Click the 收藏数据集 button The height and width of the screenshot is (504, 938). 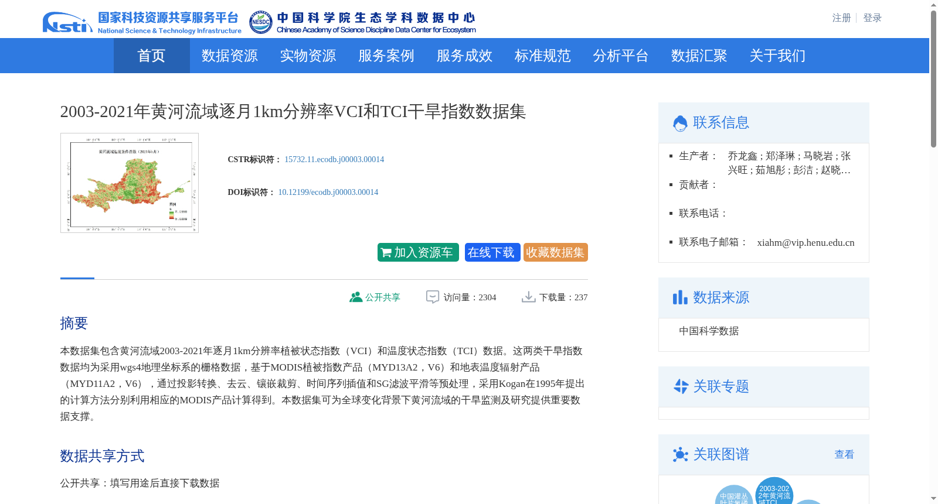(x=556, y=252)
